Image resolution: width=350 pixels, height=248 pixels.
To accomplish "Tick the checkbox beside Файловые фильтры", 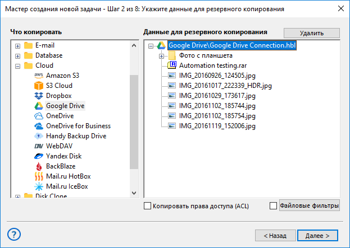I will pos(273,206).
